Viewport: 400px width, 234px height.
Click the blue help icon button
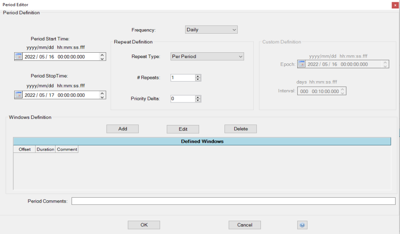click(x=302, y=225)
